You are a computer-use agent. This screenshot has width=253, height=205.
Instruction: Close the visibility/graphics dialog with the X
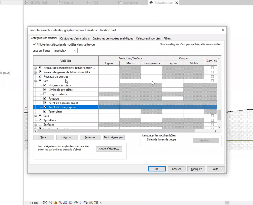(223, 30)
